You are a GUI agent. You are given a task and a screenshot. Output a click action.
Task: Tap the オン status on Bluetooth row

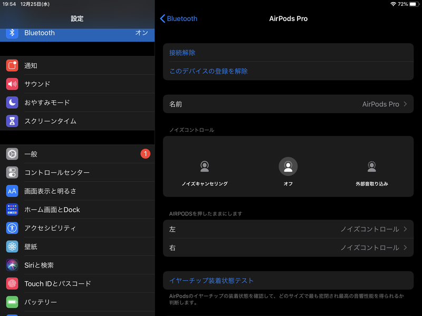(141, 33)
